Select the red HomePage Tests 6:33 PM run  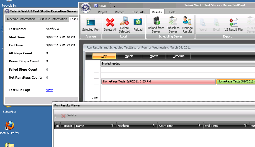[x=158, y=82]
